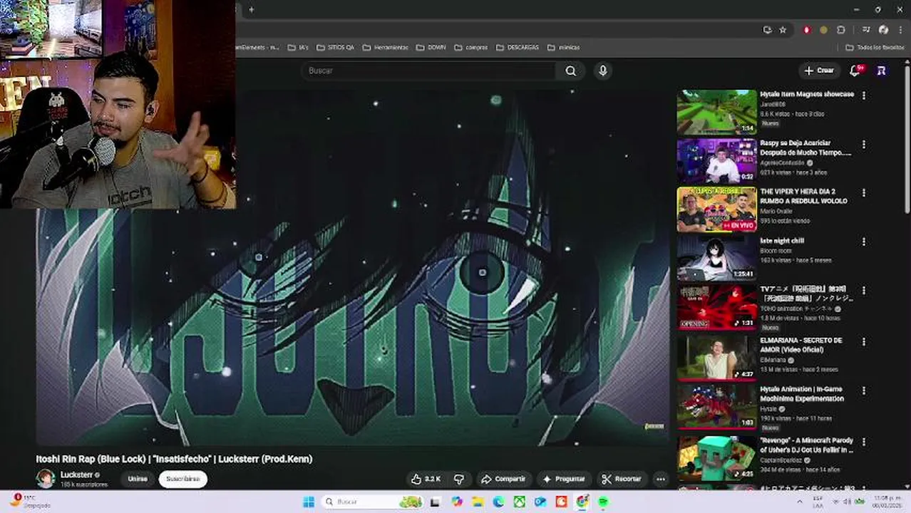Open options menu for THE VIPER Y HERA video
This screenshot has width=911, height=513.
(x=864, y=192)
